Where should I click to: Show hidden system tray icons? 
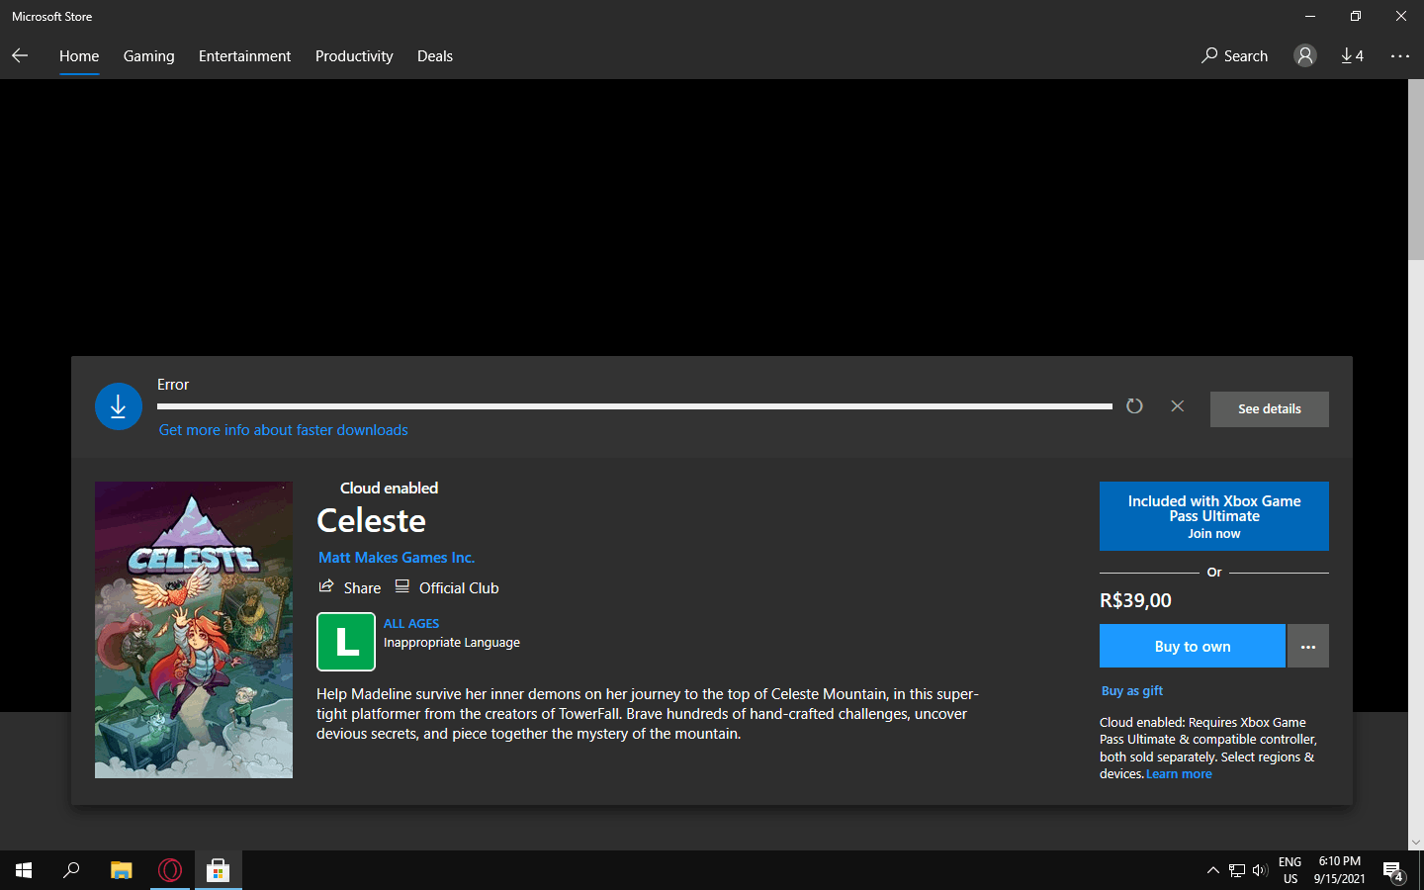coord(1212,870)
